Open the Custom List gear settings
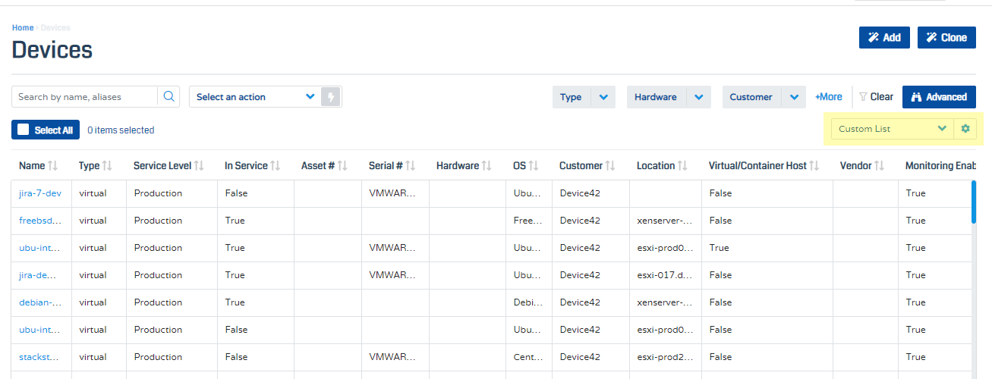This screenshot has width=992, height=379. (965, 129)
